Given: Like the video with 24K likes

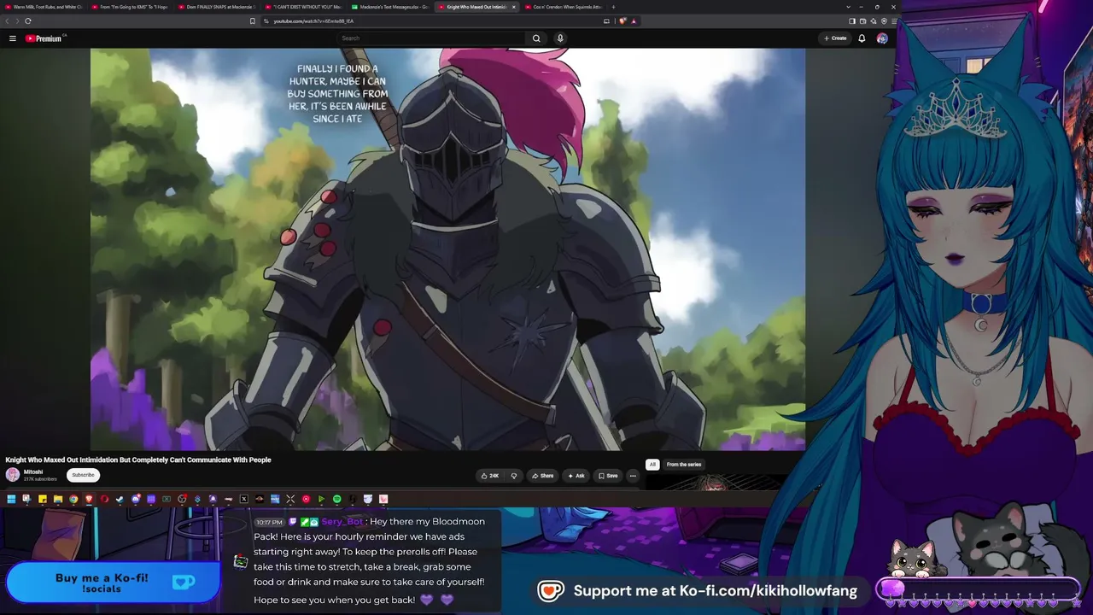Looking at the screenshot, I should click(x=490, y=476).
